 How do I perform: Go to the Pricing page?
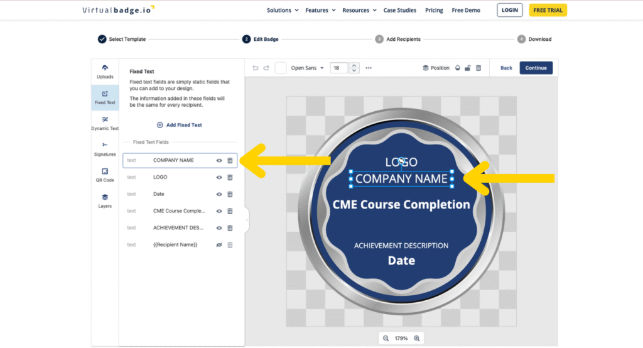point(434,10)
